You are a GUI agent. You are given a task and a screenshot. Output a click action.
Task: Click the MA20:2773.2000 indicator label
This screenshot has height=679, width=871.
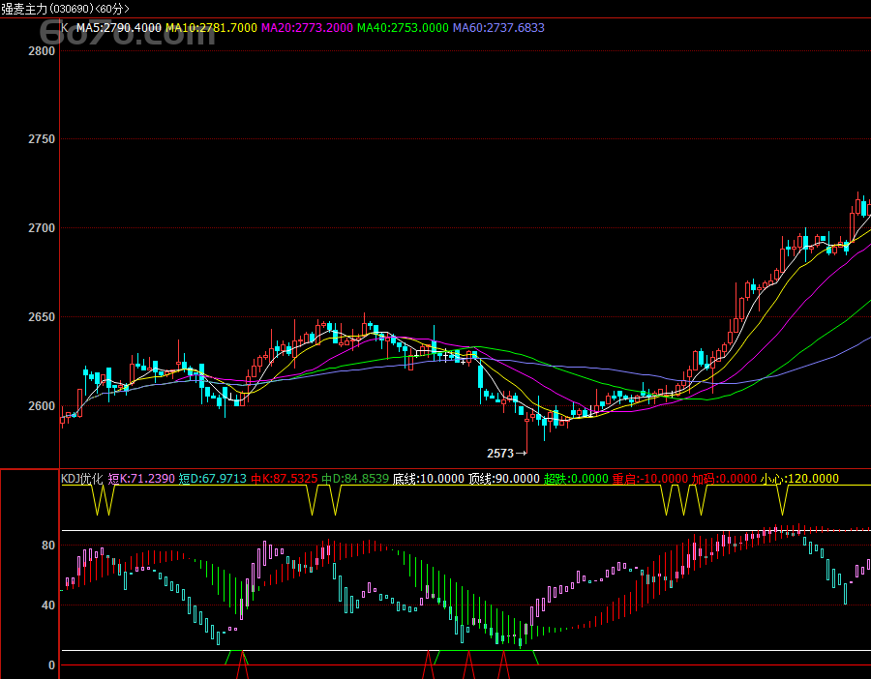(x=307, y=28)
